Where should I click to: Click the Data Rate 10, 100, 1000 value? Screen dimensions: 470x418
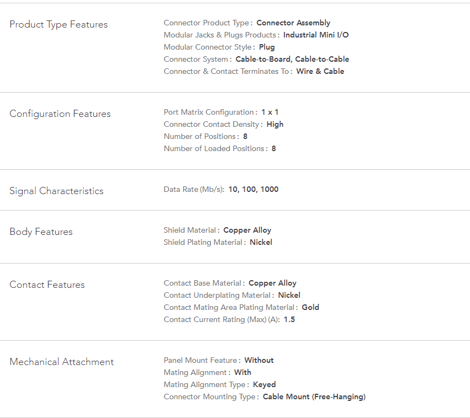coord(253,190)
